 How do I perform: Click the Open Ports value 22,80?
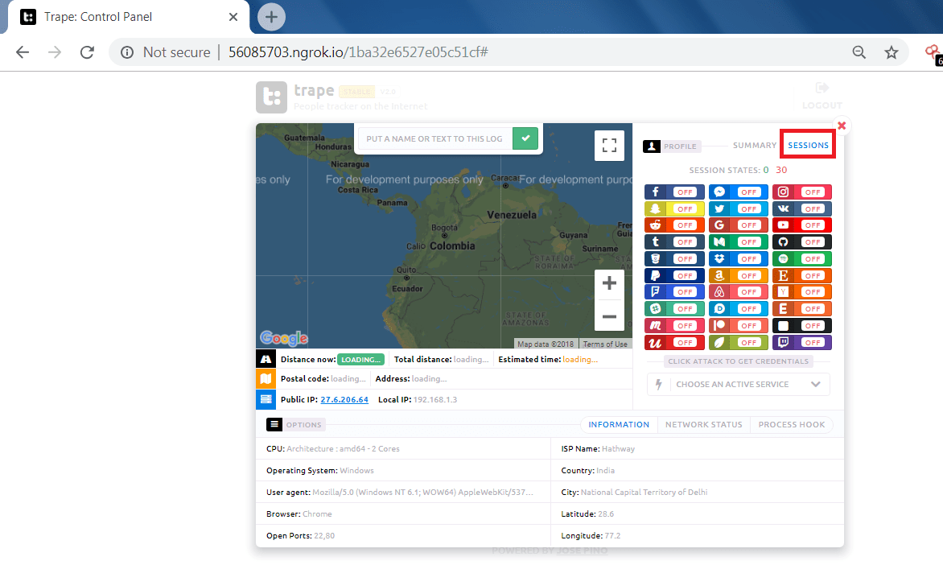click(x=324, y=535)
